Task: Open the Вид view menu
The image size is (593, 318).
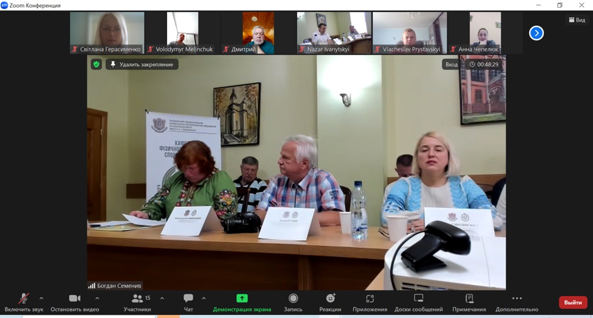Action: [x=577, y=20]
